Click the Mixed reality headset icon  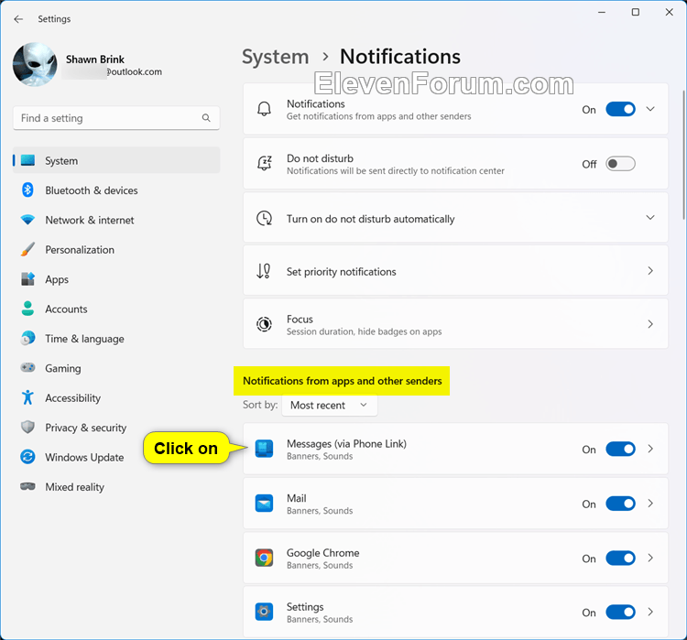(x=27, y=487)
